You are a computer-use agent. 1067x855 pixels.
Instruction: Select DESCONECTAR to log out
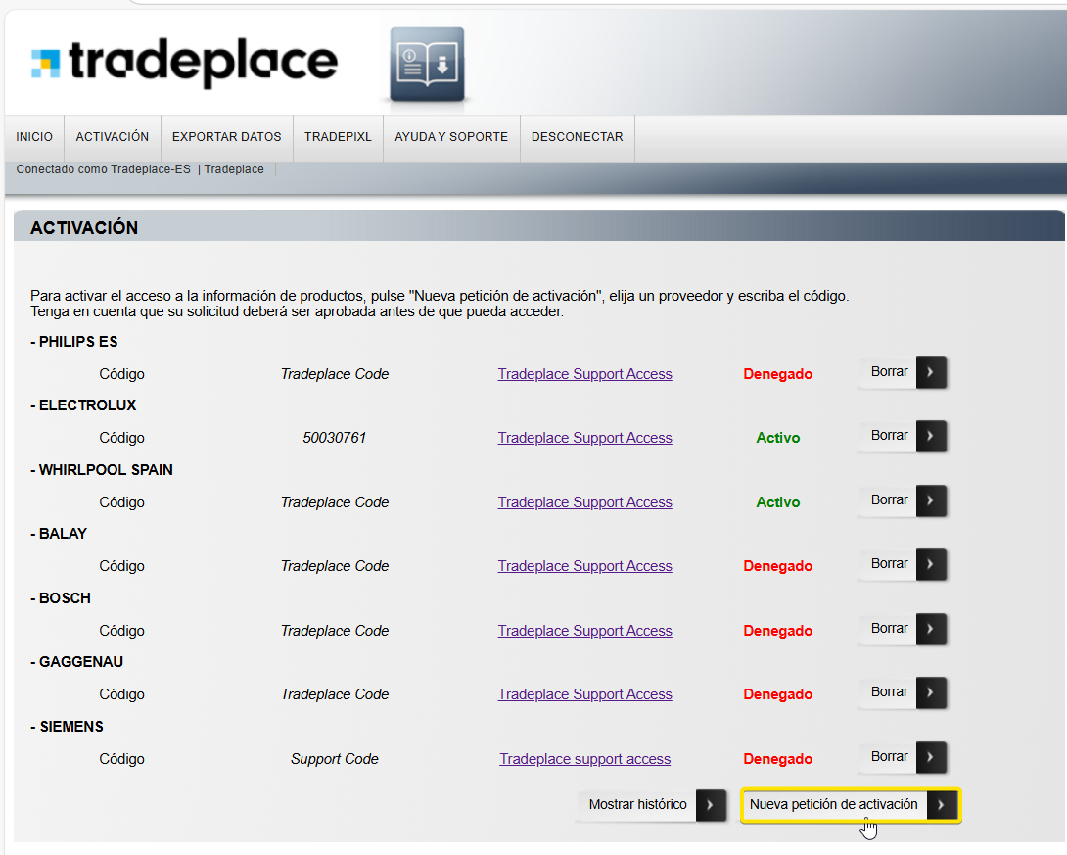577,137
